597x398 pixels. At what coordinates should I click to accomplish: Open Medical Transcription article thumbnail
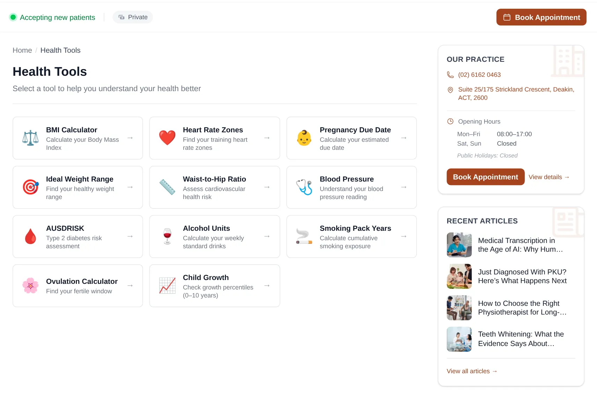click(x=459, y=245)
